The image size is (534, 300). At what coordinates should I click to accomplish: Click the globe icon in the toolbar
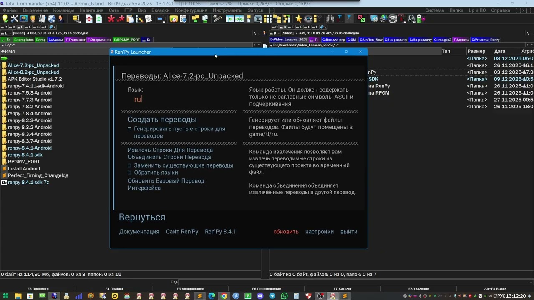click(52, 18)
